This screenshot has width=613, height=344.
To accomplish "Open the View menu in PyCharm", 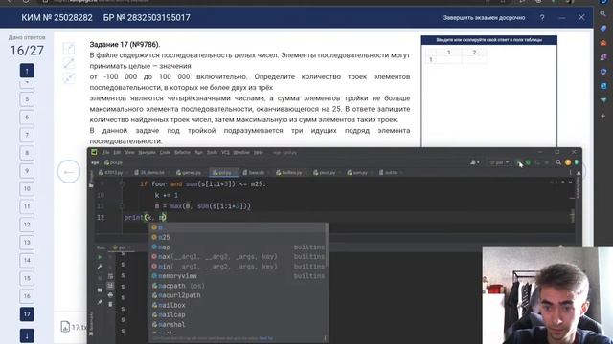I will pos(130,153).
